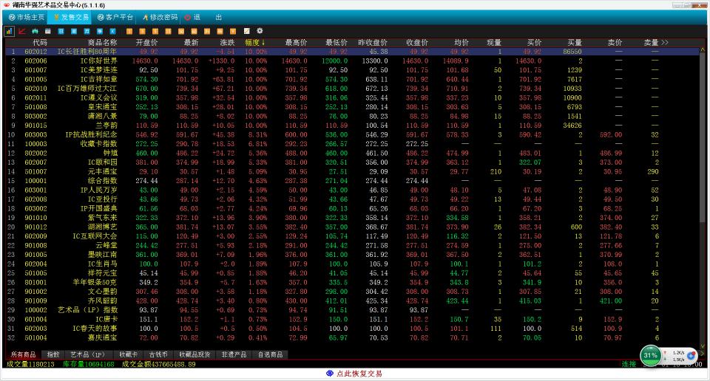Click the blue plus icon on floating widget
The width and height of the screenshot is (710, 381).
coord(691,356)
